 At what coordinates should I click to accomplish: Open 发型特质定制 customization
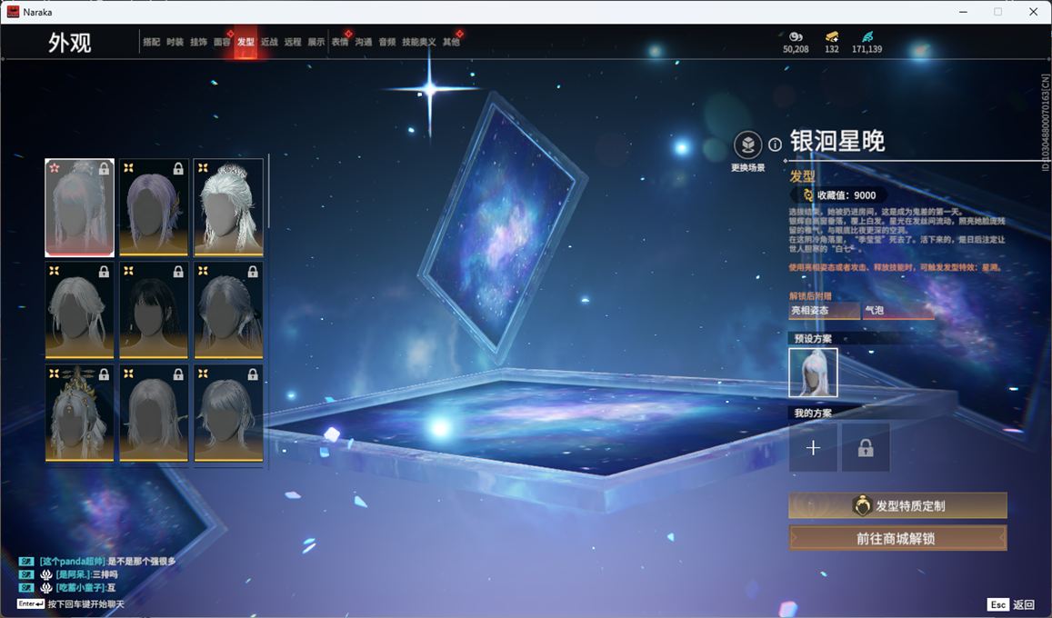pyautogui.click(x=897, y=506)
